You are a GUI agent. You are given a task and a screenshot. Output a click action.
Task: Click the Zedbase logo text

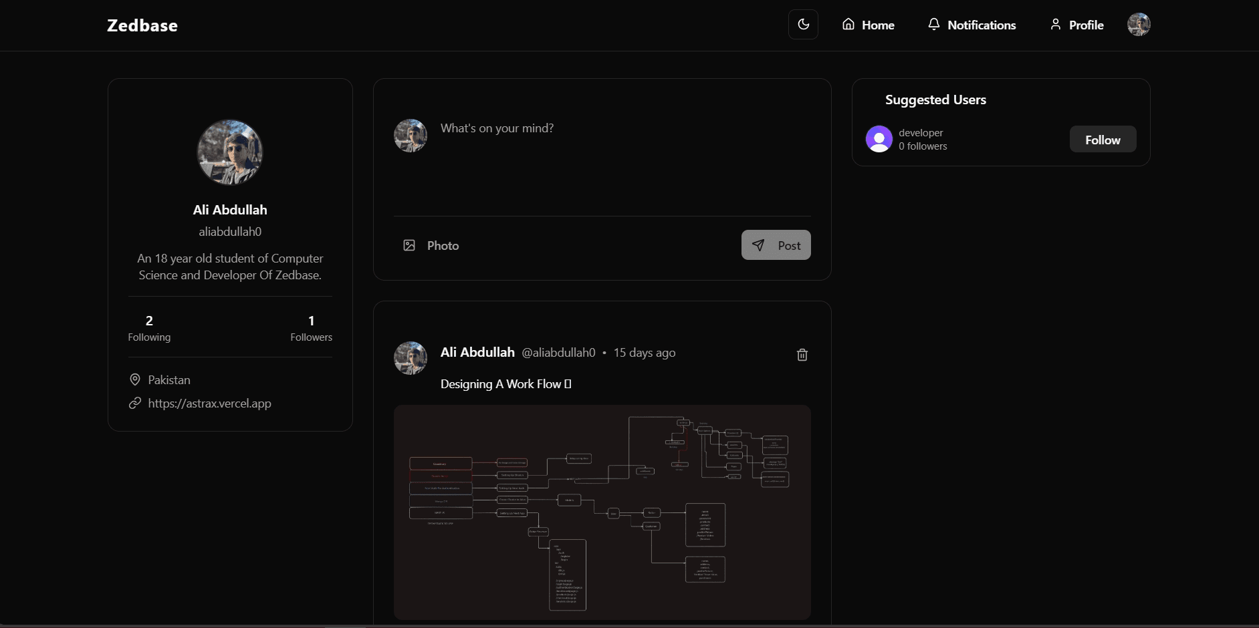tap(142, 25)
